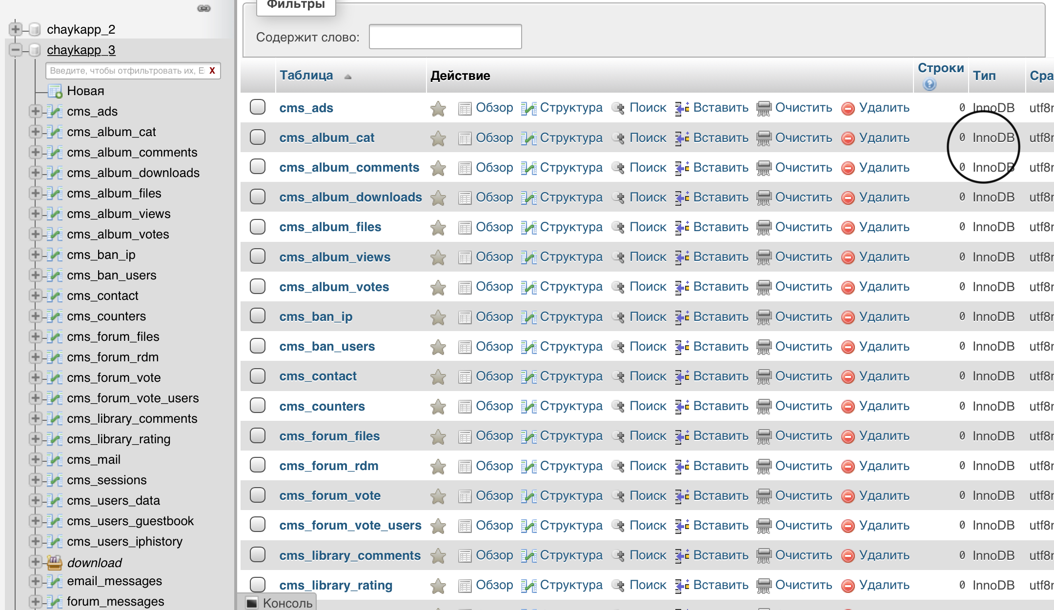The height and width of the screenshot is (610, 1054).
Task: Expand cms_sessions in the navigation tree
Action: [x=35, y=480]
